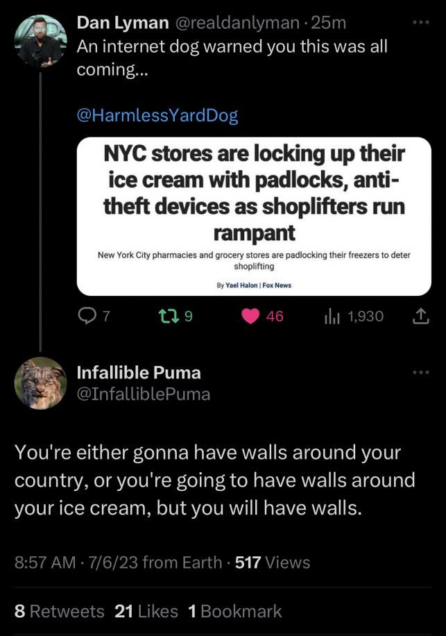This screenshot has height=636, width=446.
Task: Open the Infallible Puma display name
Action: tap(139, 373)
